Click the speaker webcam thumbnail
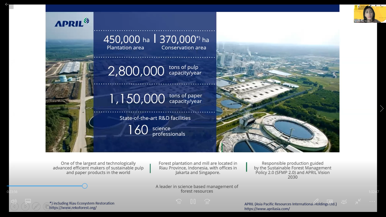The width and height of the screenshot is (386, 217). point(370,14)
